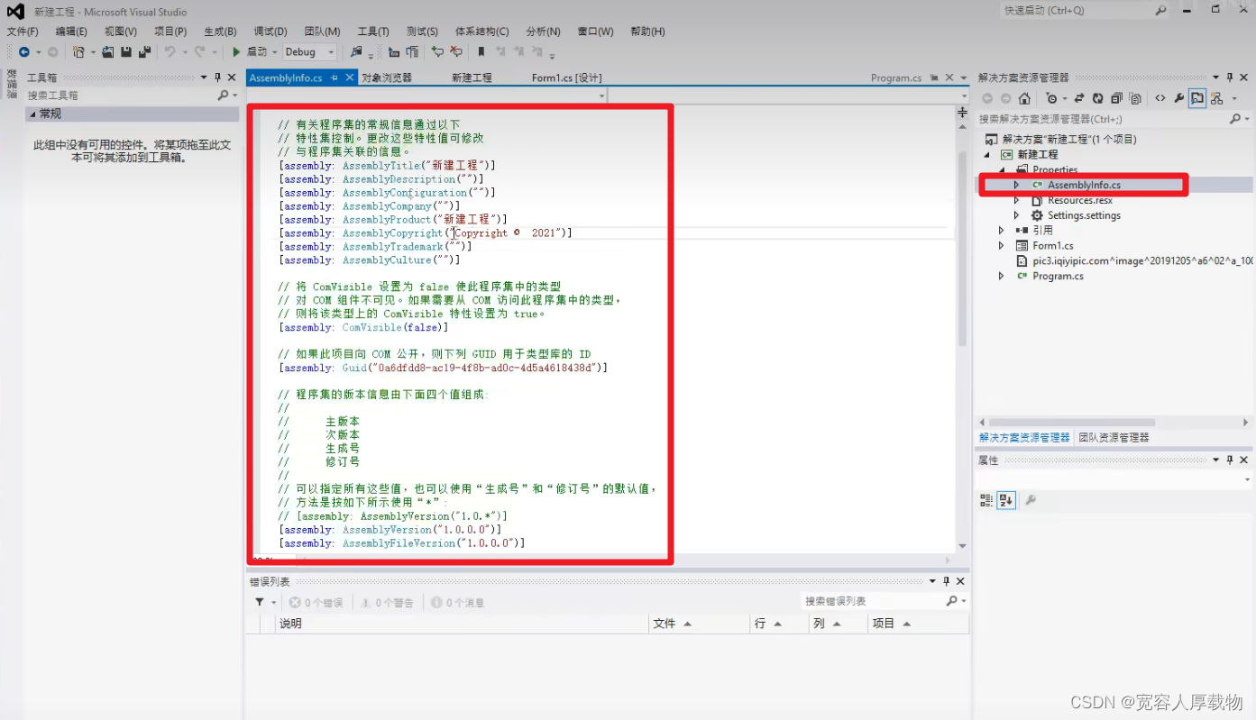Switch to the Form1.cs [设计] tab

tap(566, 78)
